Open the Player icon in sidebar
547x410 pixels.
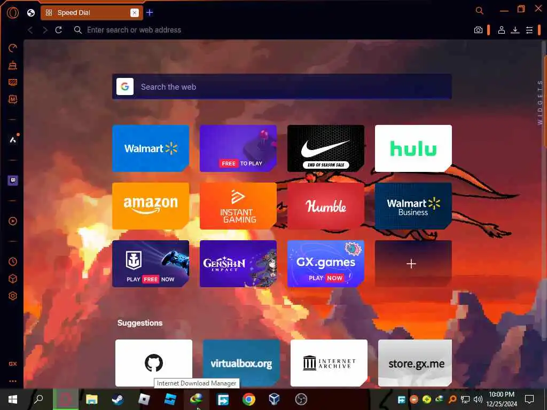pyautogui.click(x=13, y=221)
